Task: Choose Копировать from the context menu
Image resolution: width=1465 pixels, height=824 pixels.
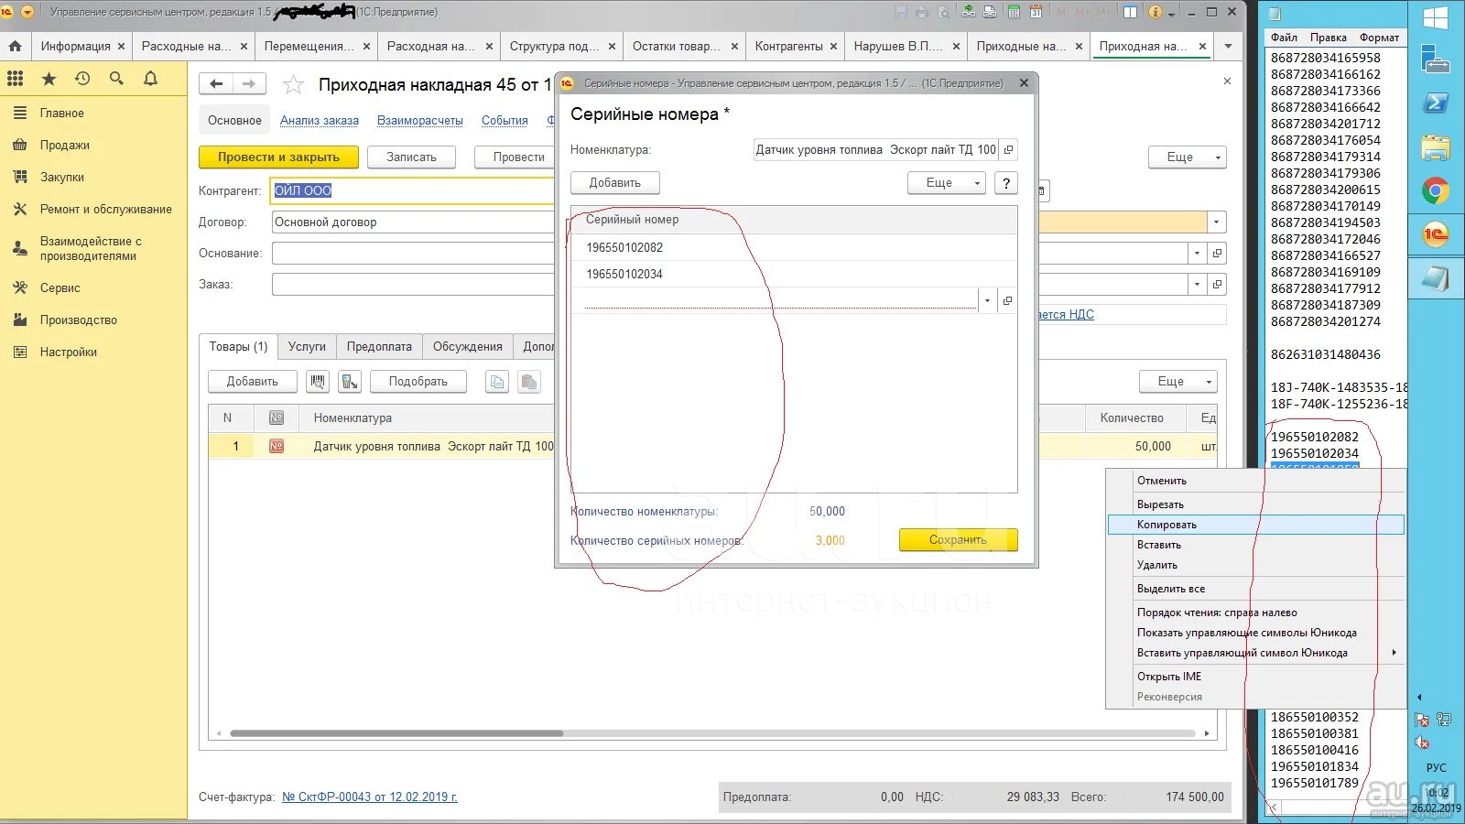Action: [1167, 525]
